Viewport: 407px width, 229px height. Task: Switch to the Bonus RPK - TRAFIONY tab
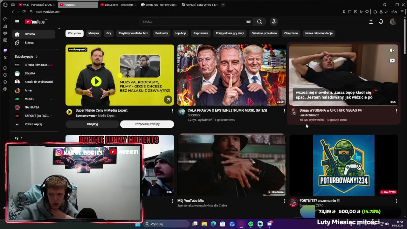(x=118, y=5)
